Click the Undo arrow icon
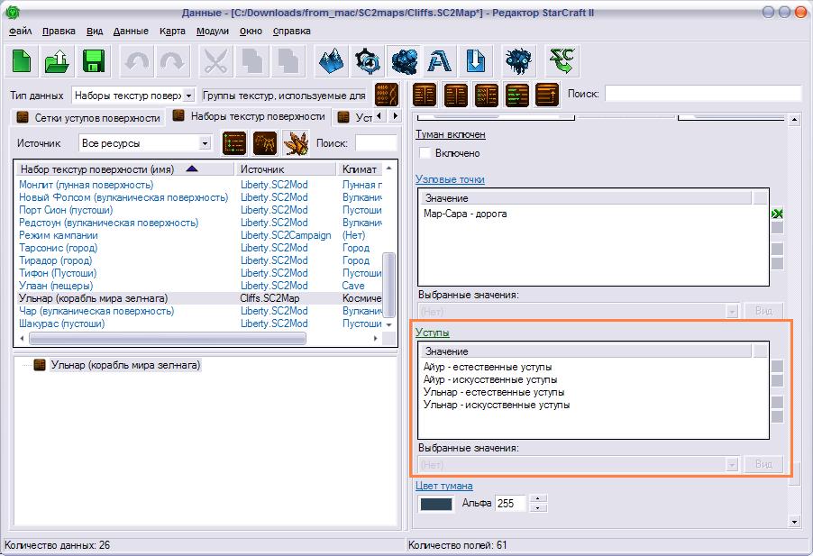This screenshot has height=556, width=813. [x=137, y=61]
